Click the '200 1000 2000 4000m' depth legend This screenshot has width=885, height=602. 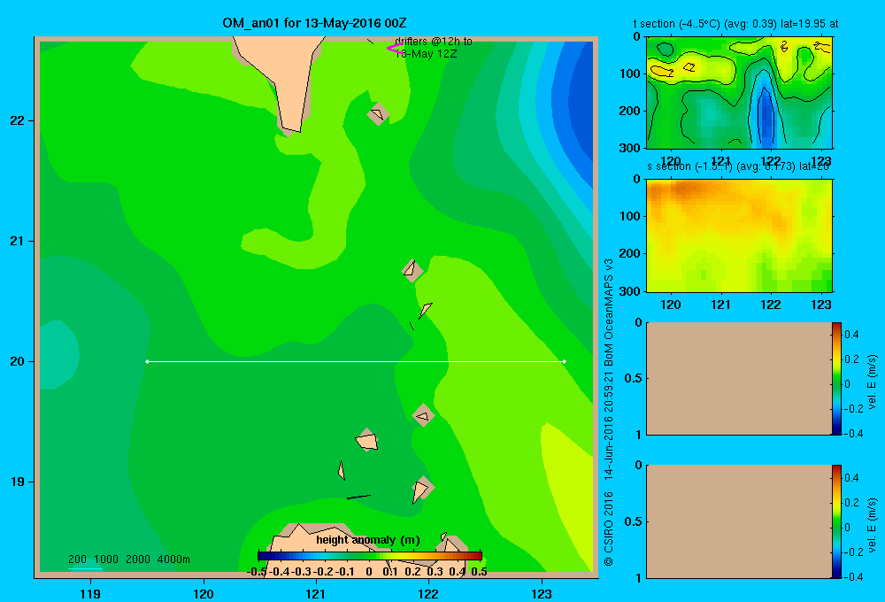click(128, 560)
